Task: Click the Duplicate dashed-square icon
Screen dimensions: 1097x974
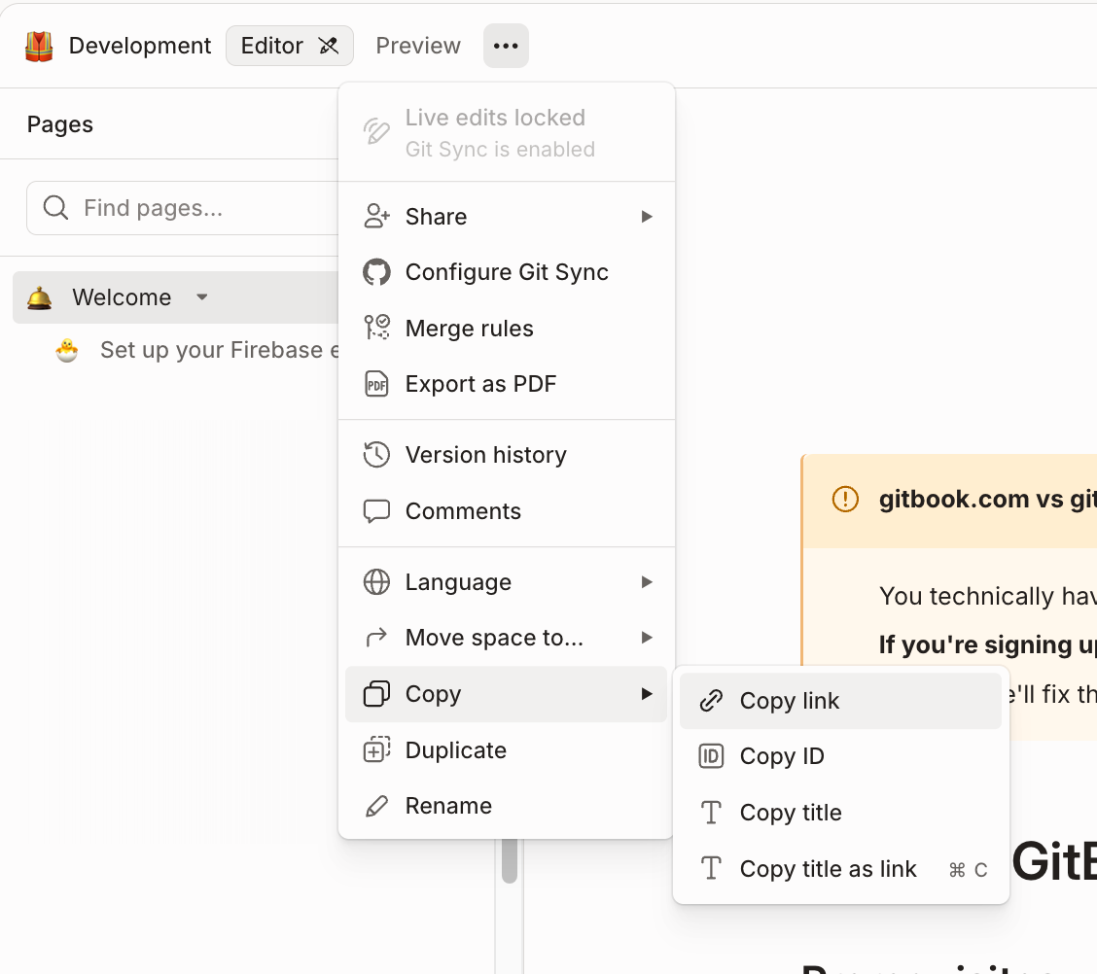Action: pyautogui.click(x=376, y=749)
